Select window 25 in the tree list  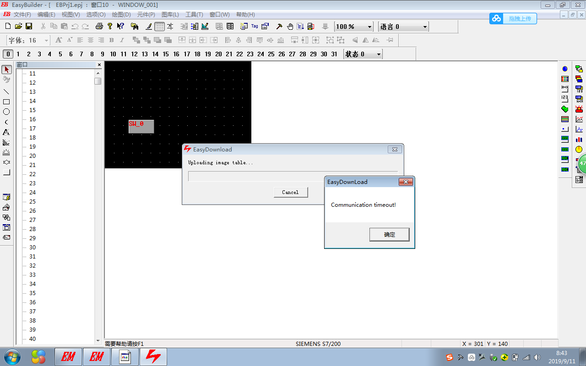pos(33,202)
